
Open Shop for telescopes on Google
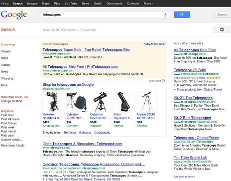click(x=68, y=84)
